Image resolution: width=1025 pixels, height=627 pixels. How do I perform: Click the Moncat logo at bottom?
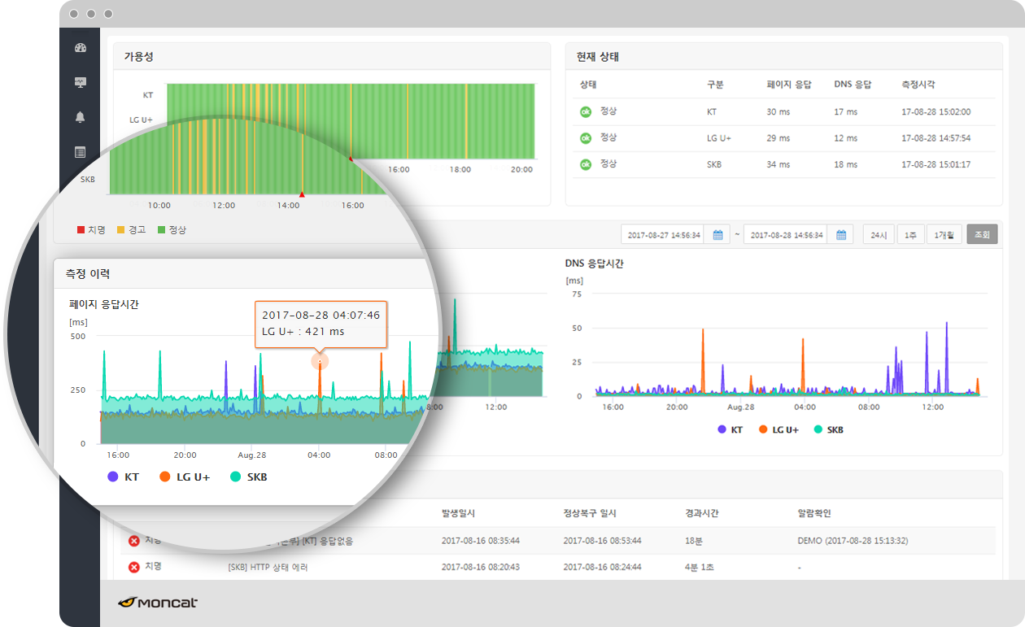[x=158, y=603]
